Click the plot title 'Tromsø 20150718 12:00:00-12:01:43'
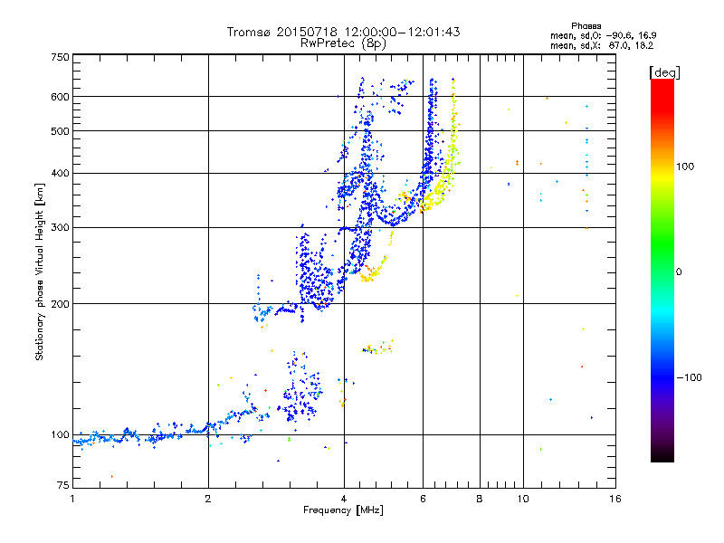This screenshot has height=543, width=724. (343, 32)
